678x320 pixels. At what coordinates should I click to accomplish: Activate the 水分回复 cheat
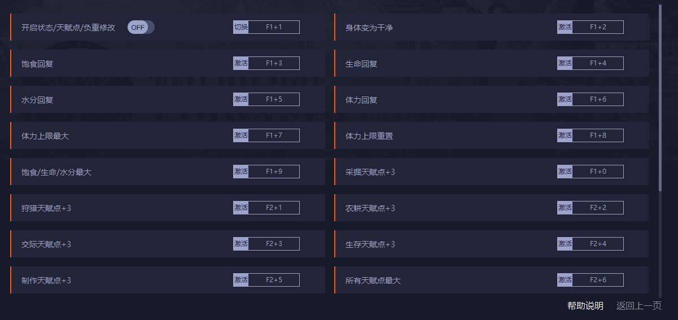tap(241, 99)
